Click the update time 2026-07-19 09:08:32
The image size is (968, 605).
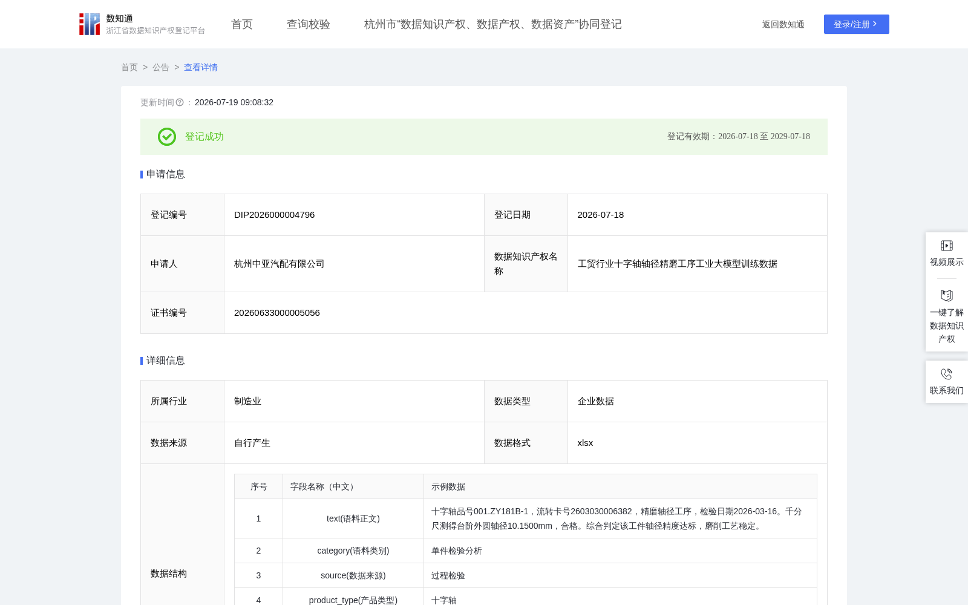234,103
